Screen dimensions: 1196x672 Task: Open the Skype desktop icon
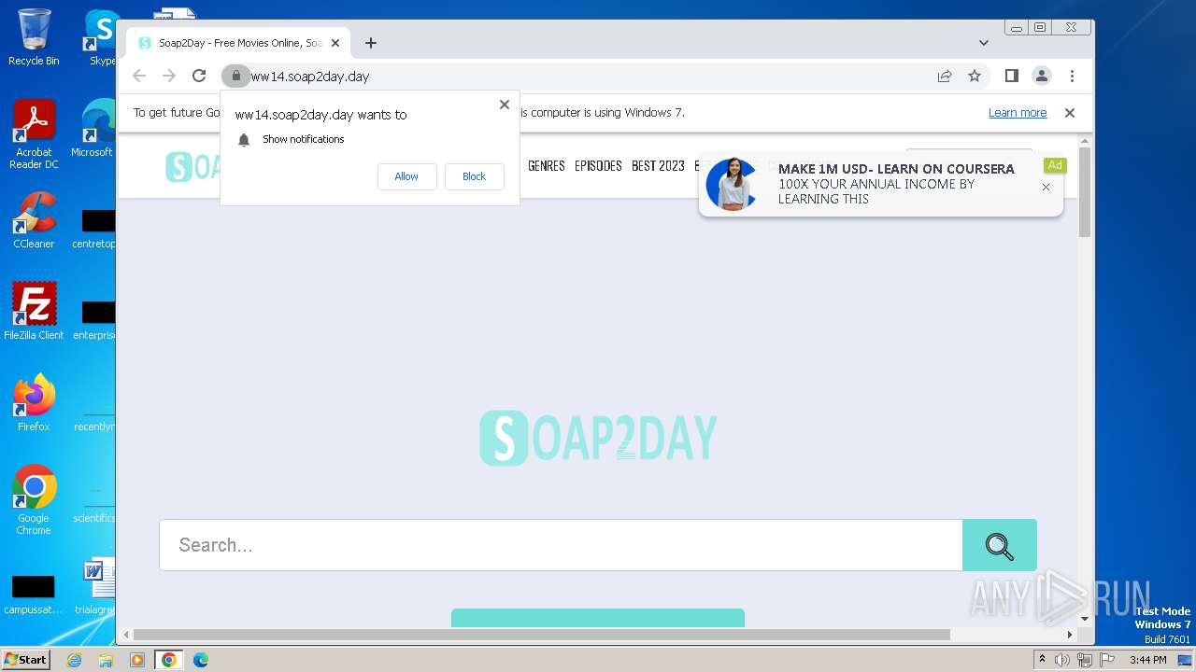(101, 37)
